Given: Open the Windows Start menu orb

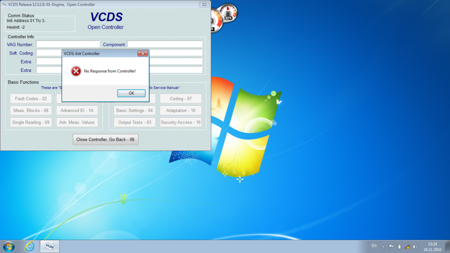Looking at the screenshot, I should [9, 247].
